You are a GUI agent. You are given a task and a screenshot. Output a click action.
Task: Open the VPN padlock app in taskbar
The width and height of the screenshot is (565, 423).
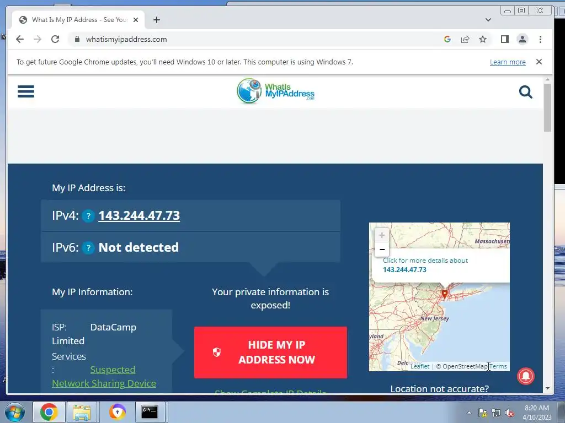[x=117, y=412]
